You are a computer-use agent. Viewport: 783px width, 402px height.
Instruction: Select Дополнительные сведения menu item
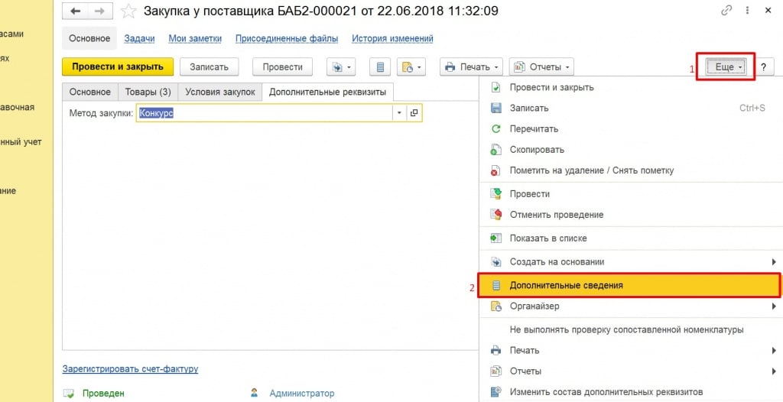tap(566, 286)
